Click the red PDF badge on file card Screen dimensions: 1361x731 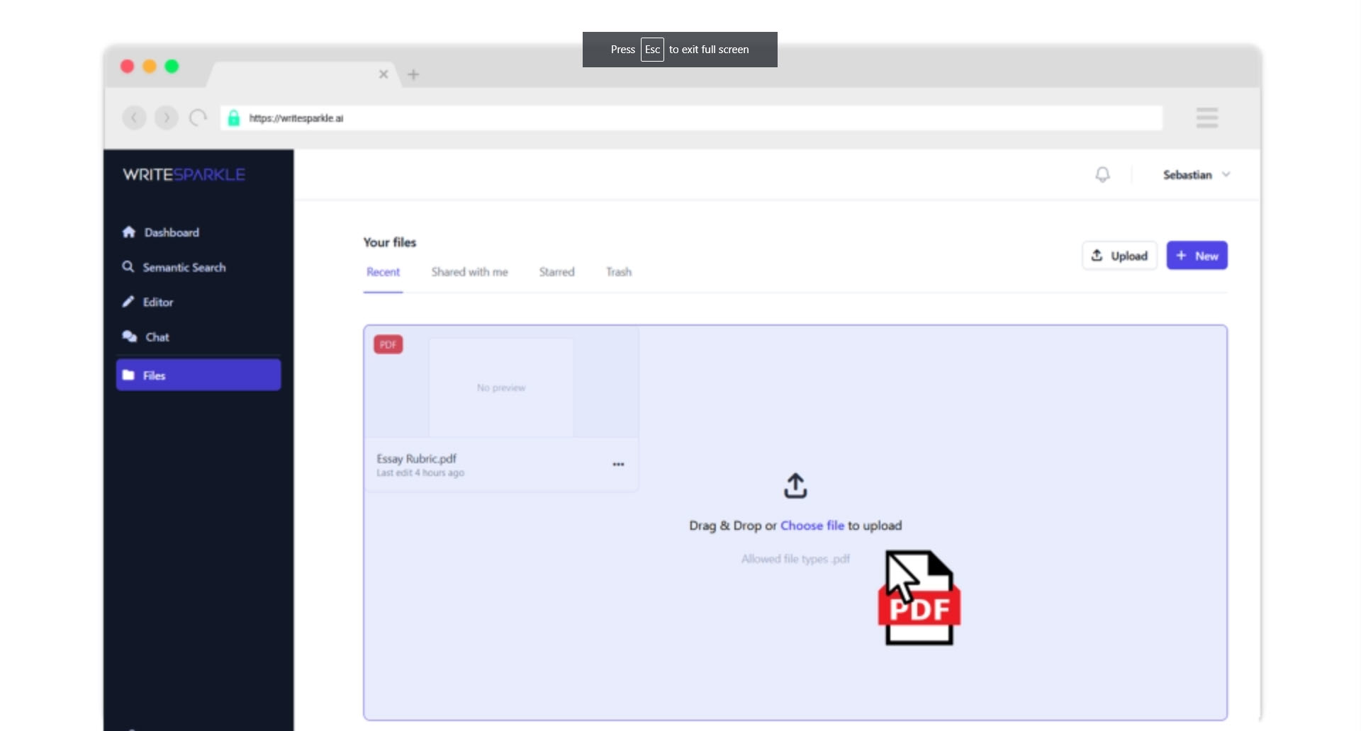(x=388, y=345)
